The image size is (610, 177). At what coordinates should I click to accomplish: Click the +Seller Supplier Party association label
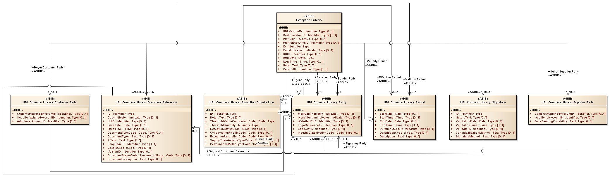(x=563, y=72)
